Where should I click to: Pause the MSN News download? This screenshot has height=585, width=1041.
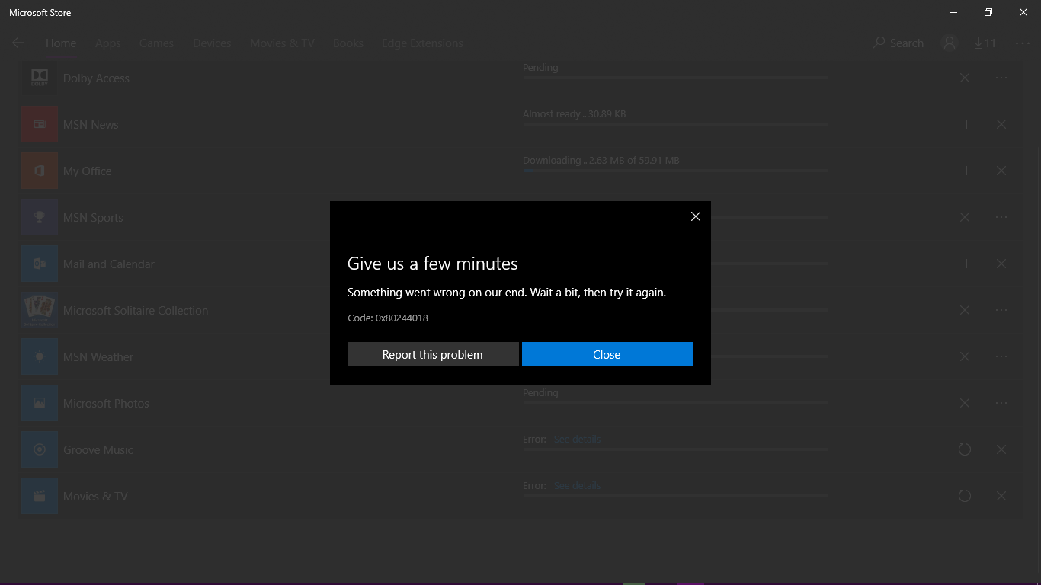(965, 124)
